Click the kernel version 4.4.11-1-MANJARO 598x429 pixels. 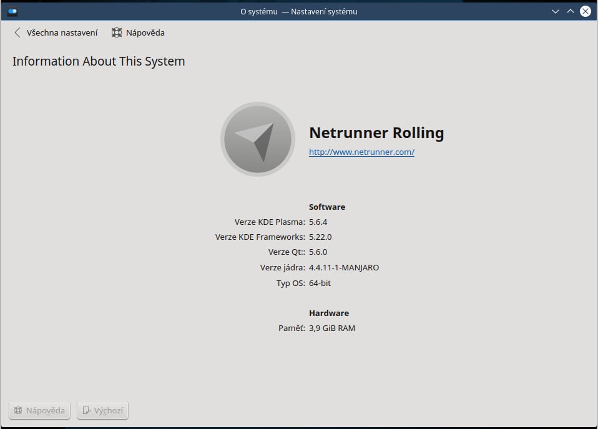point(344,267)
